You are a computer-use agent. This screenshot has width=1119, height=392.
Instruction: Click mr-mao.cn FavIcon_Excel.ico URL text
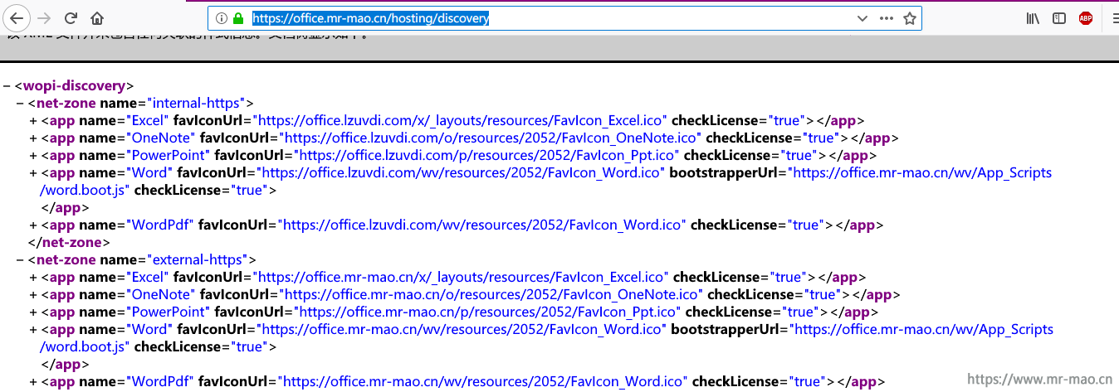tap(462, 277)
